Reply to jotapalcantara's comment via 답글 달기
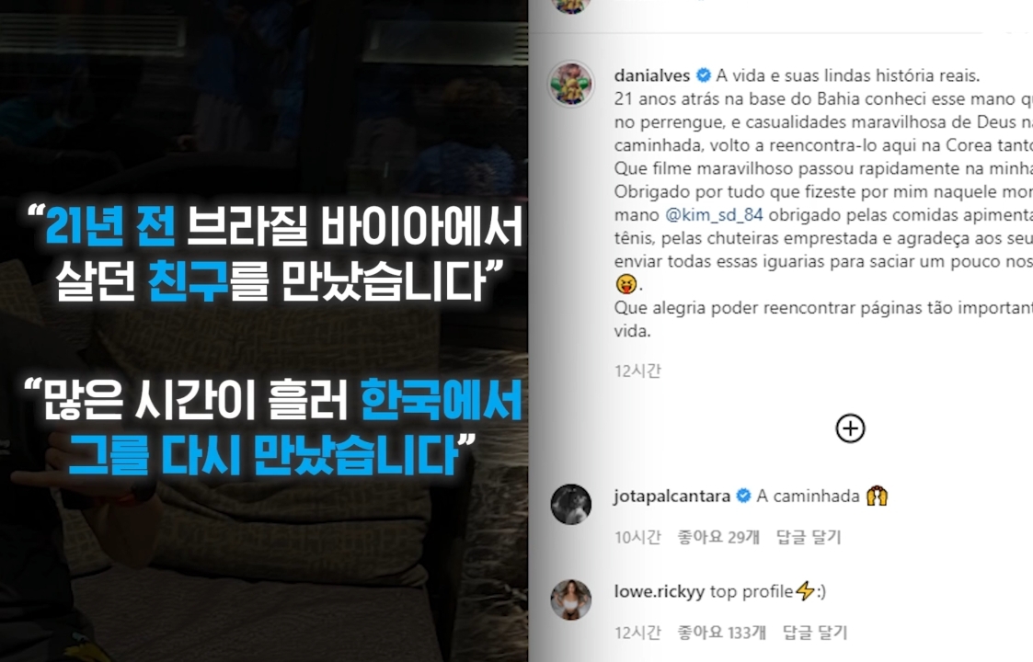This screenshot has width=1033, height=662. (809, 538)
